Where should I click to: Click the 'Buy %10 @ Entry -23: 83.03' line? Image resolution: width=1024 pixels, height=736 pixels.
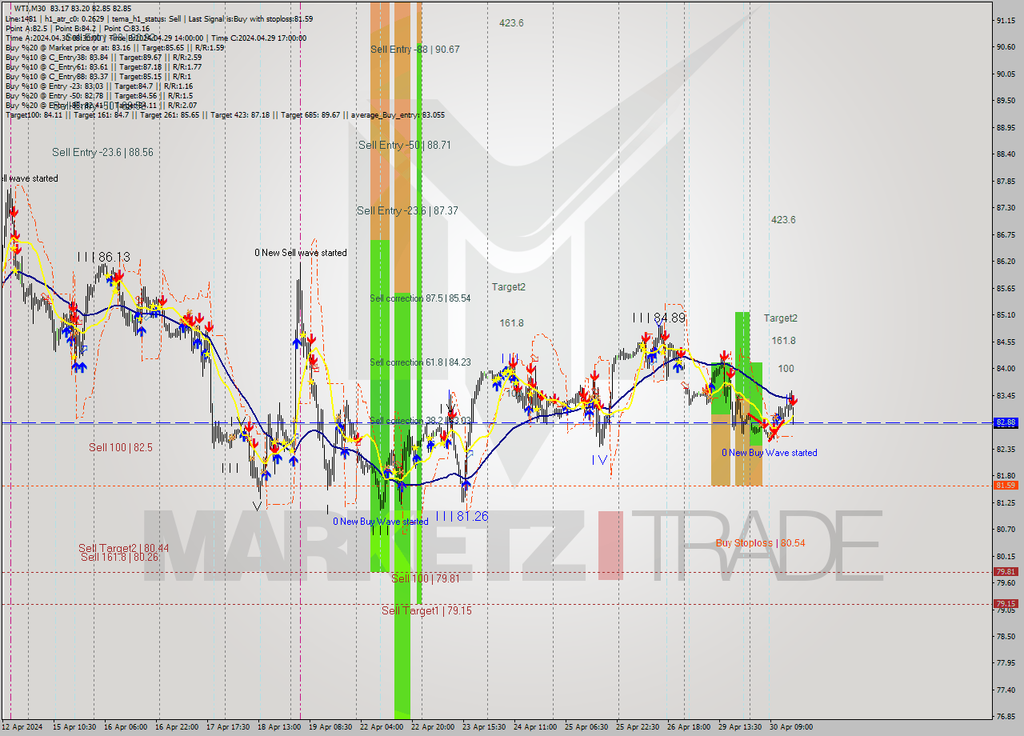(x=99, y=86)
